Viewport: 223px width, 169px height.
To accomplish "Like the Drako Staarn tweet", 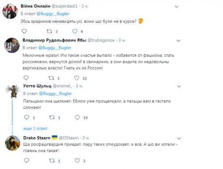I will pyautogui.click(x=77, y=161).
